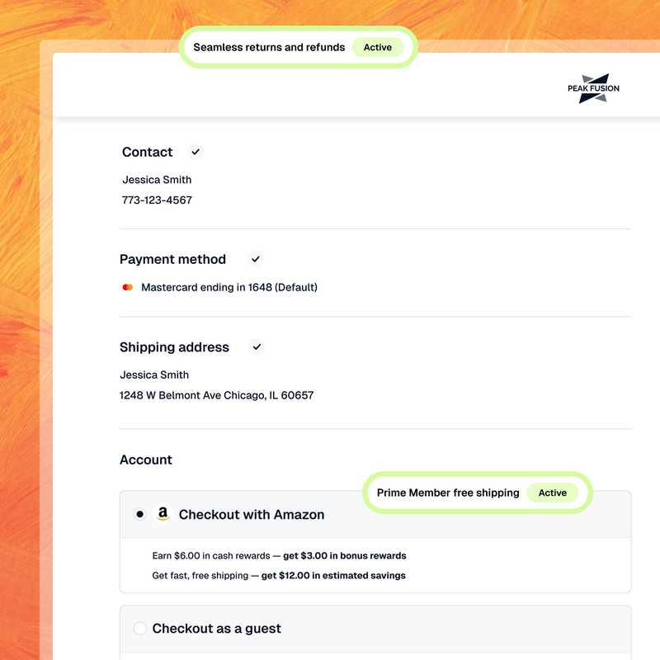Screen dimensions: 660x660
Task: Expand the Contact section
Action: point(147,152)
